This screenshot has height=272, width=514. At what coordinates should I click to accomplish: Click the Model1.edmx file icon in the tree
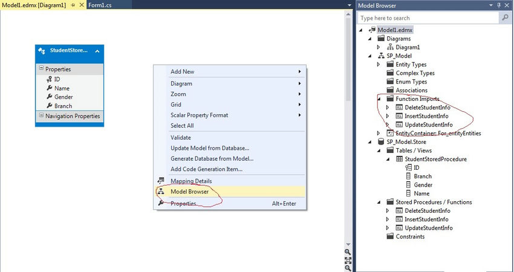[x=372, y=30]
